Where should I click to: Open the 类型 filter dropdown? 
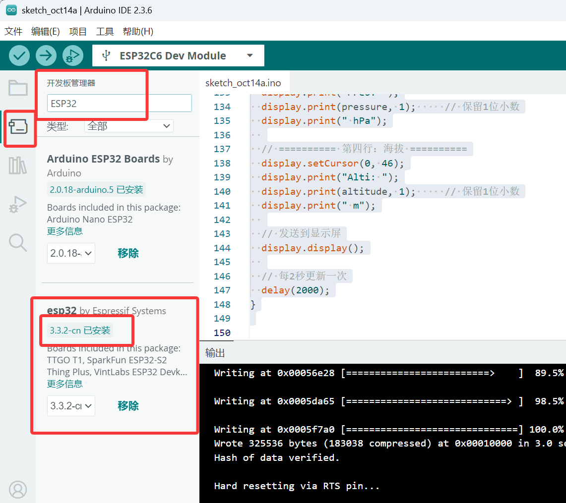pyautogui.click(x=129, y=126)
